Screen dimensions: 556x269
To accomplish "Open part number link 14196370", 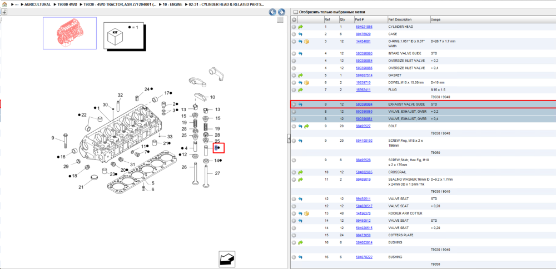I will coord(363,213).
